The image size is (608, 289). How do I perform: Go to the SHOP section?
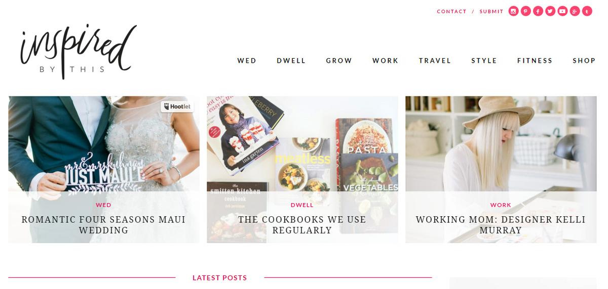(x=584, y=61)
